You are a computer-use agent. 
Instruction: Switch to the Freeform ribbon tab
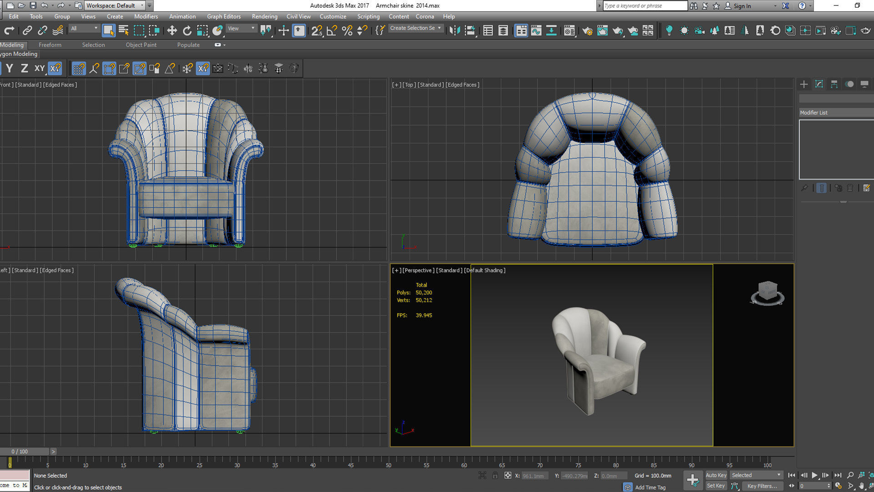click(x=50, y=45)
